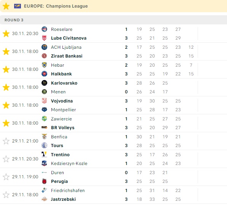Toggle favorite star for Duren vs Perugia match

click(x=6, y=177)
